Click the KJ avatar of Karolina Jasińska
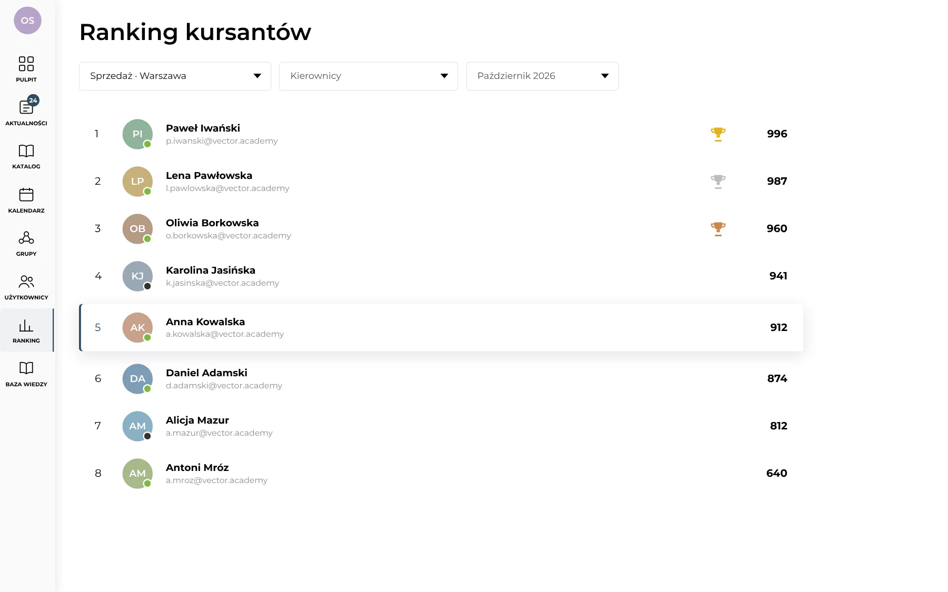Image resolution: width=948 pixels, height=592 pixels. tap(137, 276)
